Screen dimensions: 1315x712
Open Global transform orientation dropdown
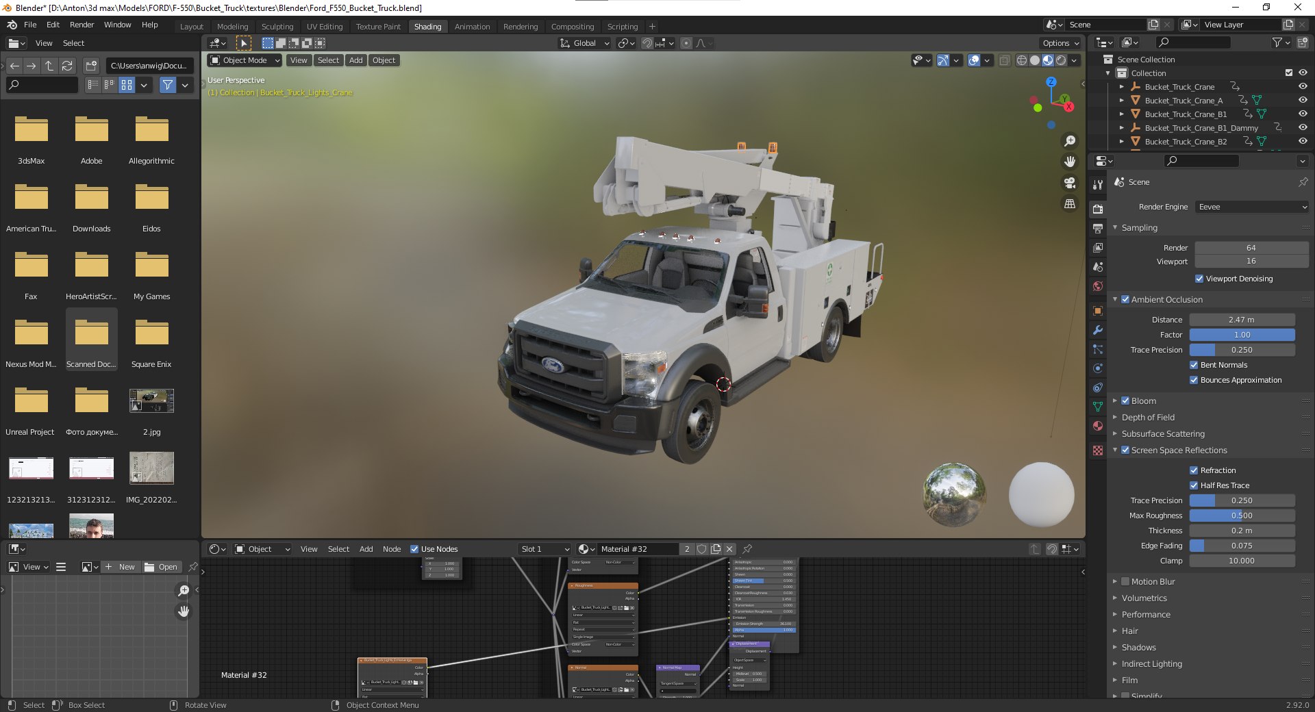[584, 43]
